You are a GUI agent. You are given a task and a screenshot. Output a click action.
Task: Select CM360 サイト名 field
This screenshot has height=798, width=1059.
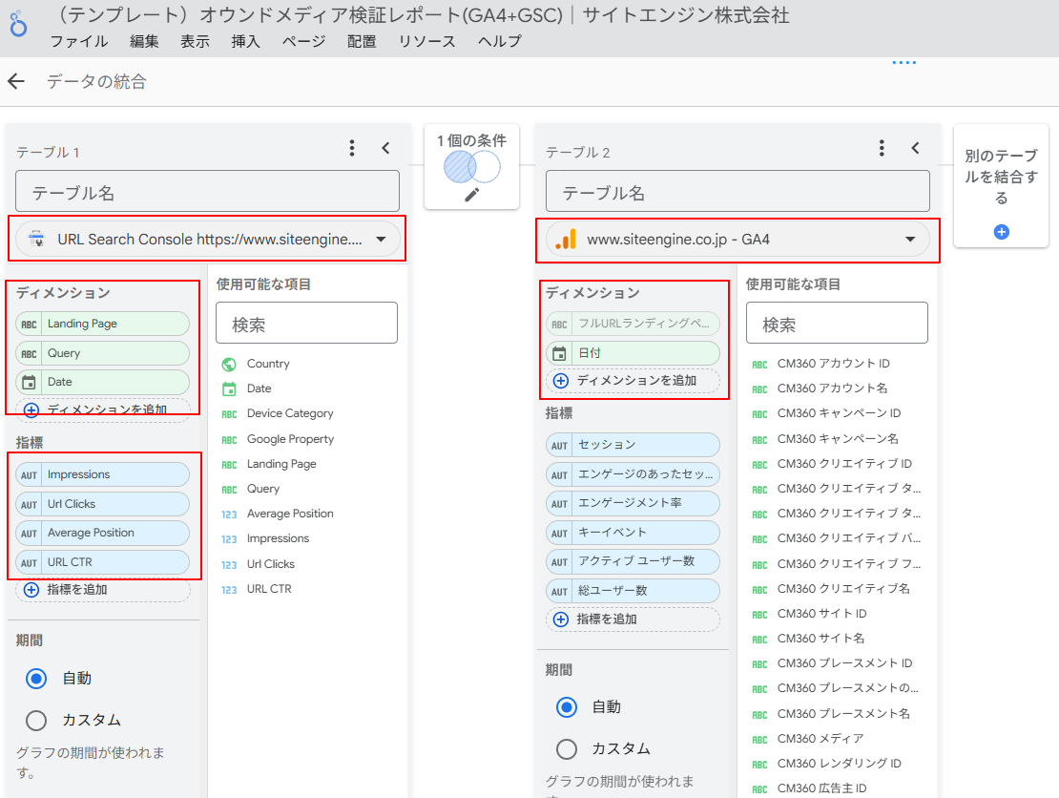point(809,639)
